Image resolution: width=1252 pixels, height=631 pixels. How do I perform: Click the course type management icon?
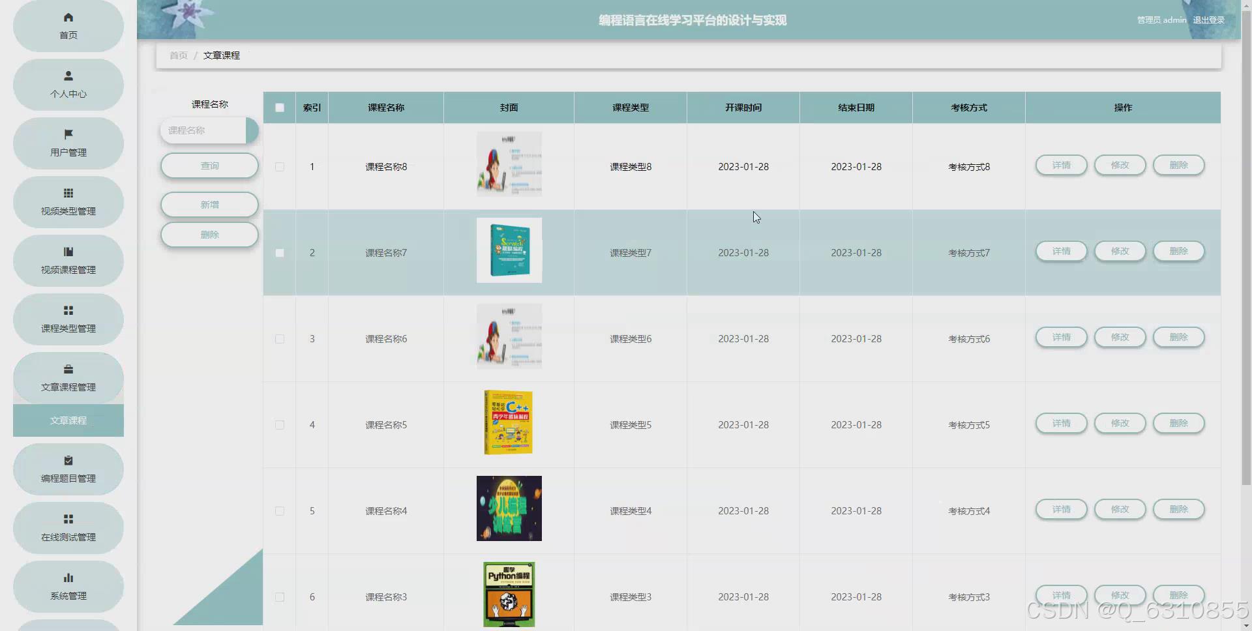pyautogui.click(x=68, y=310)
